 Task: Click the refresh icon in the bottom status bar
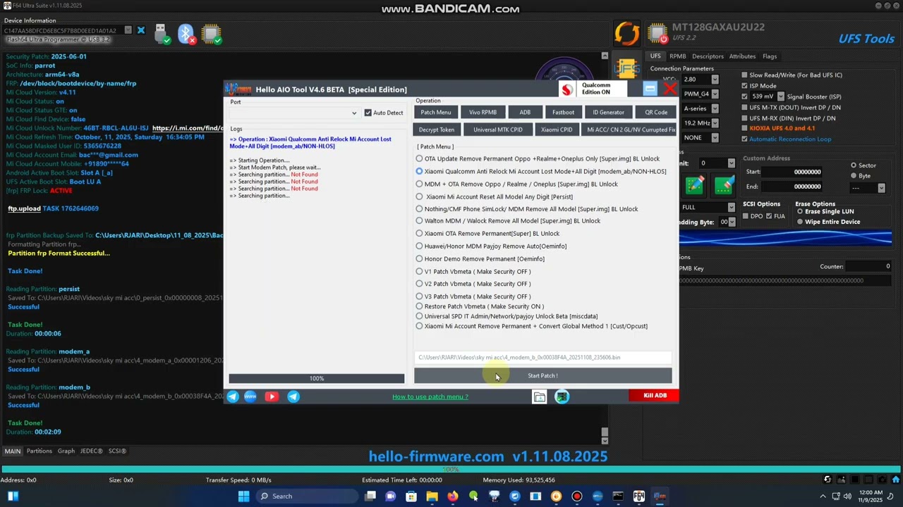(828, 480)
